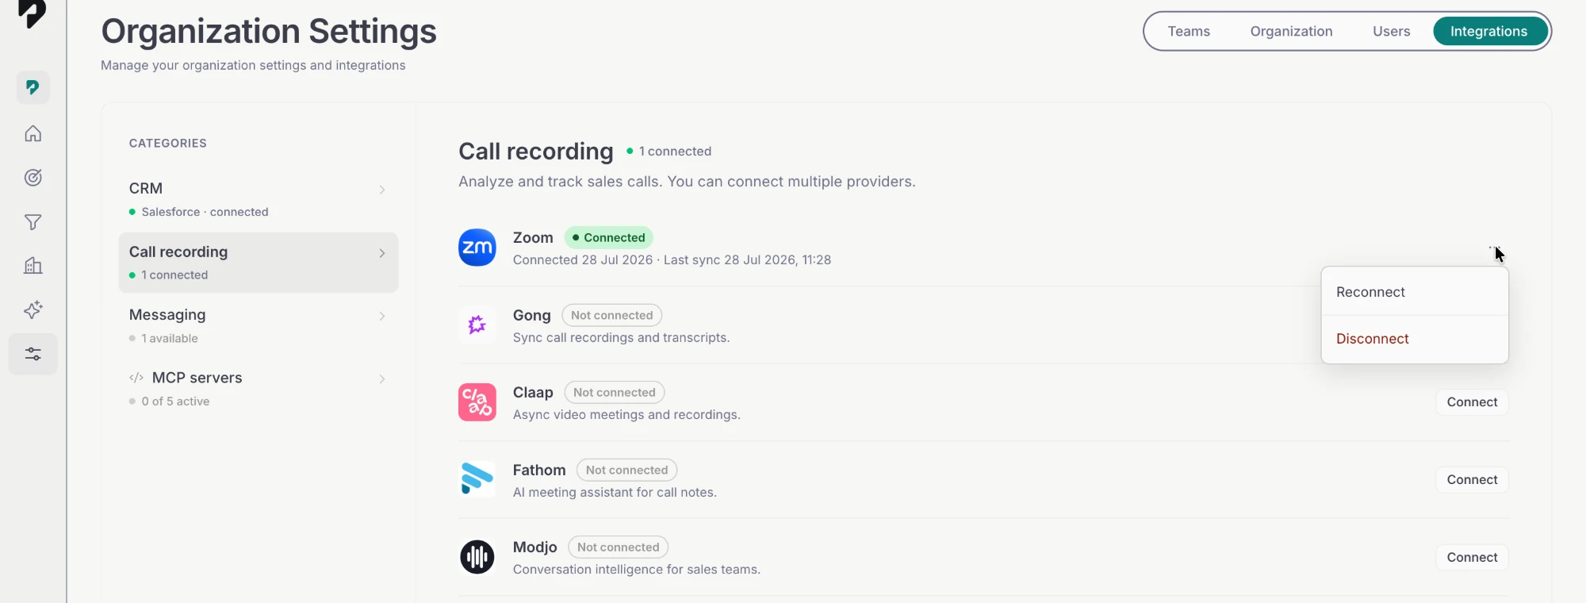Screen dimensions: 1586x603
Task: Click the "Salesforce · connected" status text
Action: [x=205, y=212]
